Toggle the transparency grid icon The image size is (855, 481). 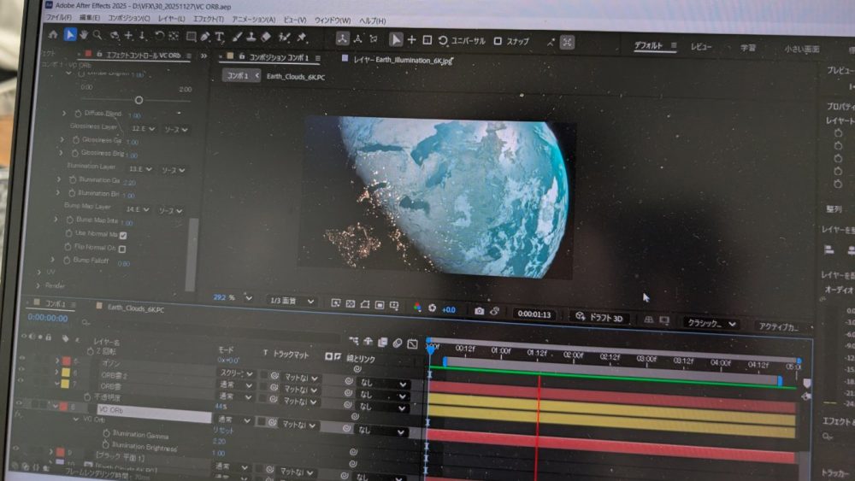tap(351, 304)
